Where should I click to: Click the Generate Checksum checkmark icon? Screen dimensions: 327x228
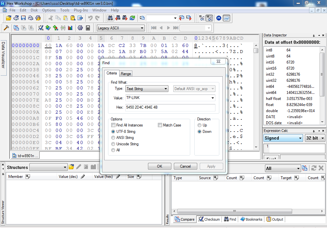coord(41,28)
